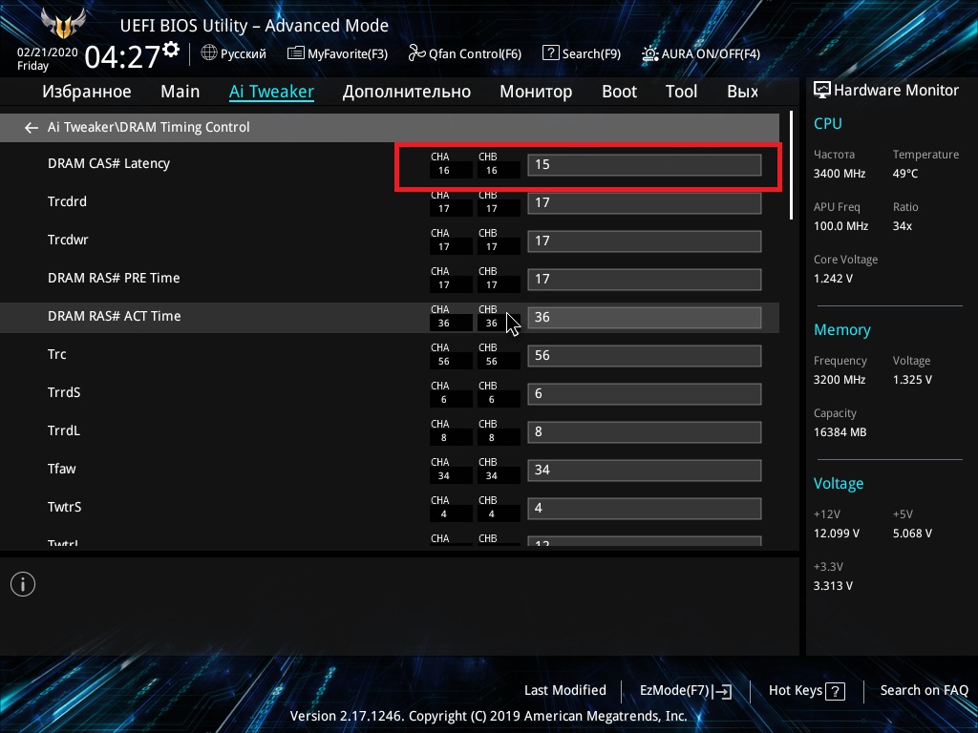Click the Tfaw value field showing 34

[x=645, y=470]
